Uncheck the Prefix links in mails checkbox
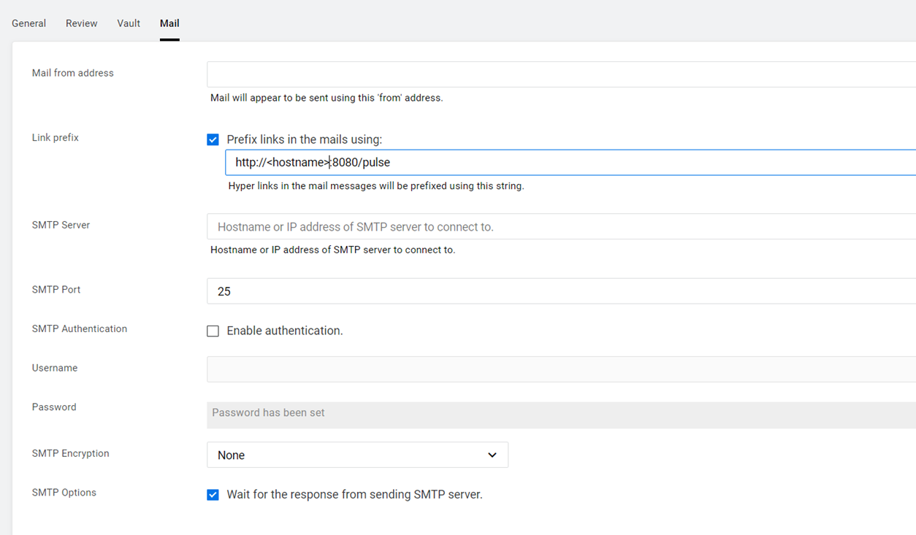The height and width of the screenshot is (535, 916). point(213,139)
